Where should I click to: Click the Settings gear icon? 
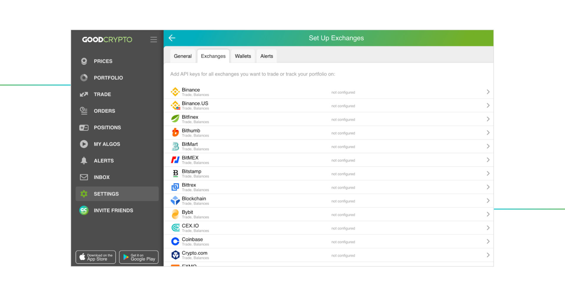(x=84, y=194)
